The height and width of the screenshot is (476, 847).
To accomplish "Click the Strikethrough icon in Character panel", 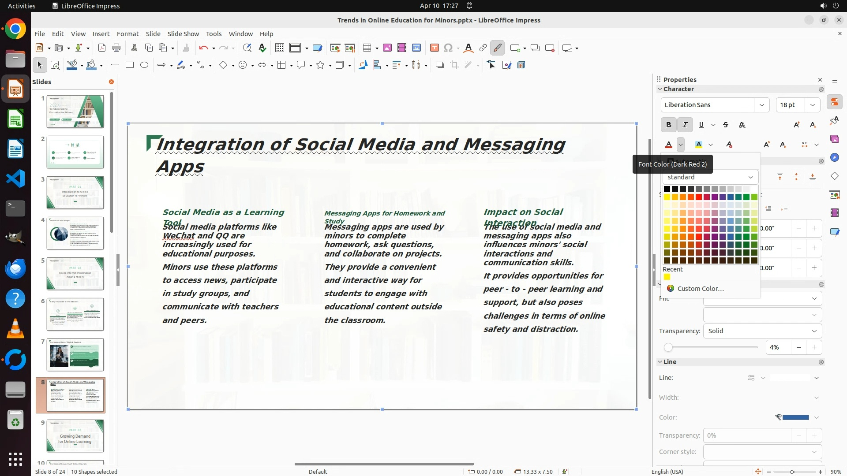I will point(726,125).
